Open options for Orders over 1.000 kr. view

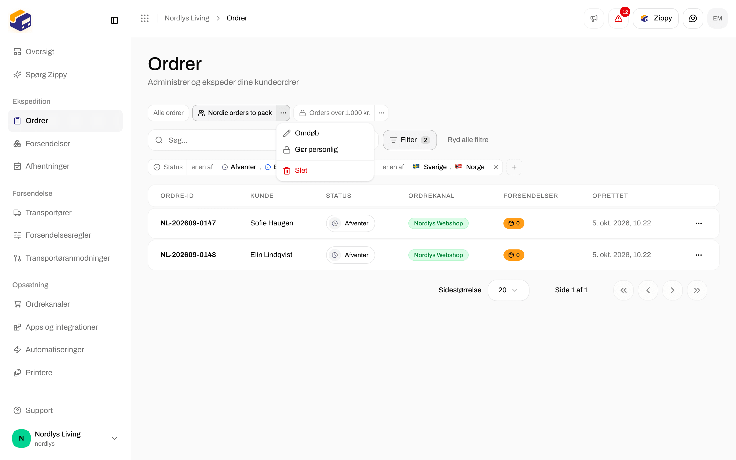[x=381, y=113]
